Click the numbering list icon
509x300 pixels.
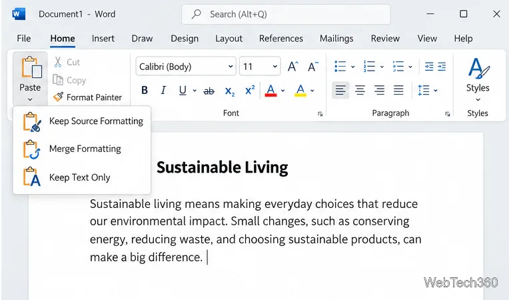pos(369,66)
